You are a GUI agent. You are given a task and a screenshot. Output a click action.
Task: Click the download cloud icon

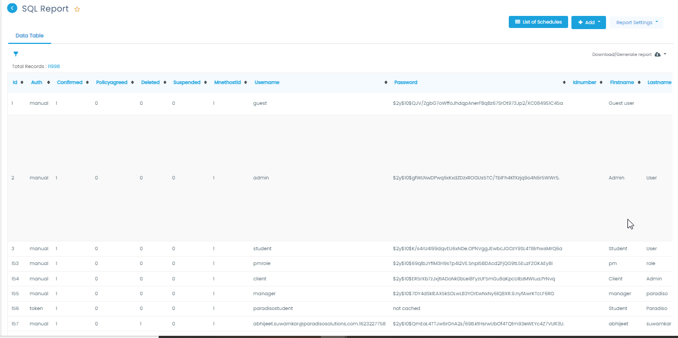coord(658,54)
